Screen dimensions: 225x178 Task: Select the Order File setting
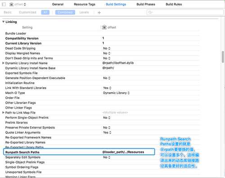point(12,98)
